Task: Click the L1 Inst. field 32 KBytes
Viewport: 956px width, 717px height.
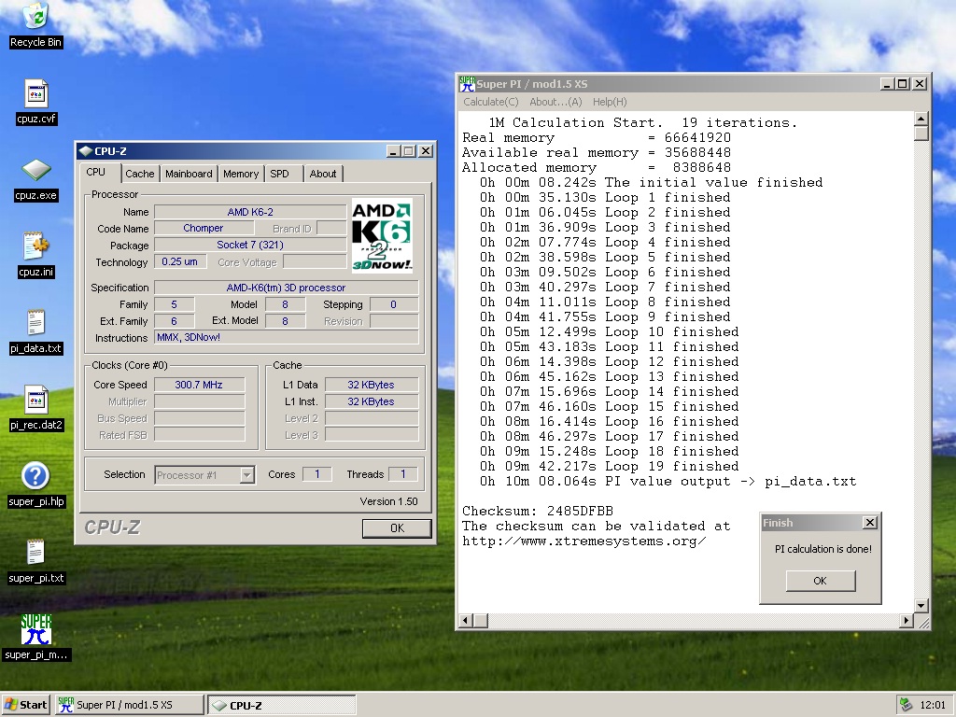Action: (x=372, y=401)
